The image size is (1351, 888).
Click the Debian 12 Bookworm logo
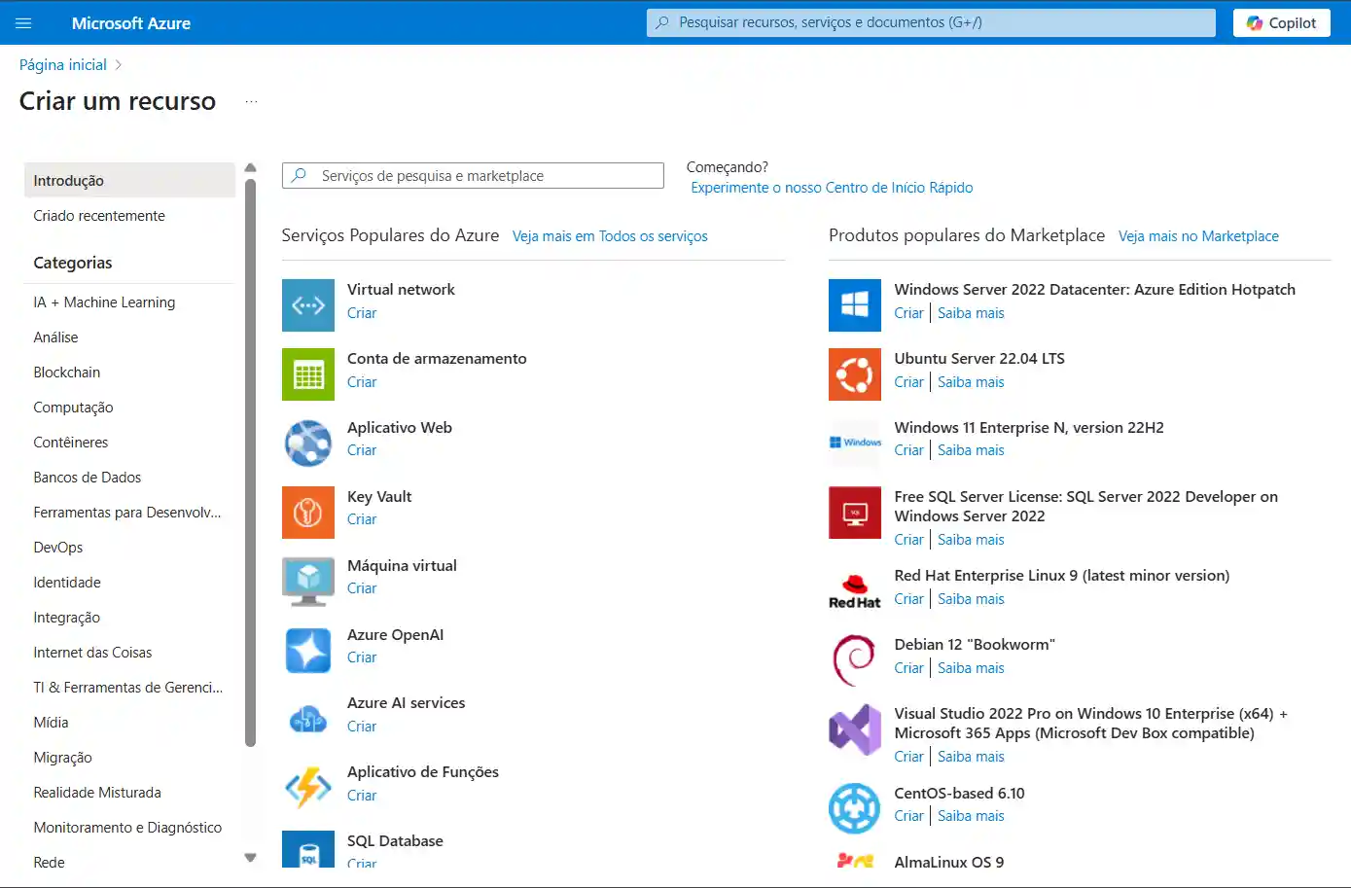point(855,660)
